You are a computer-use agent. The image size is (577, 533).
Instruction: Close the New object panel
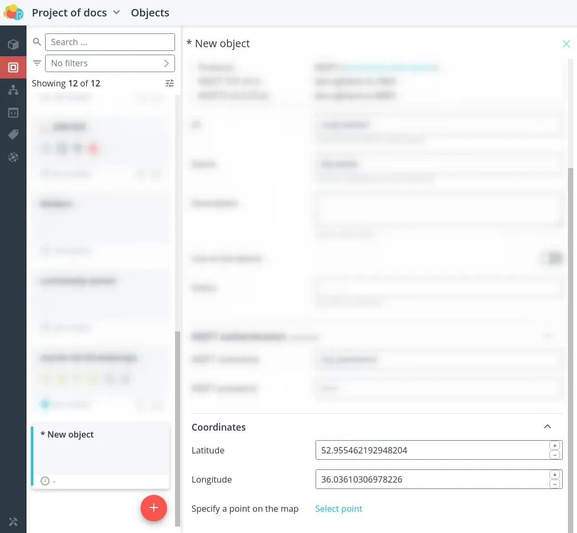[566, 43]
